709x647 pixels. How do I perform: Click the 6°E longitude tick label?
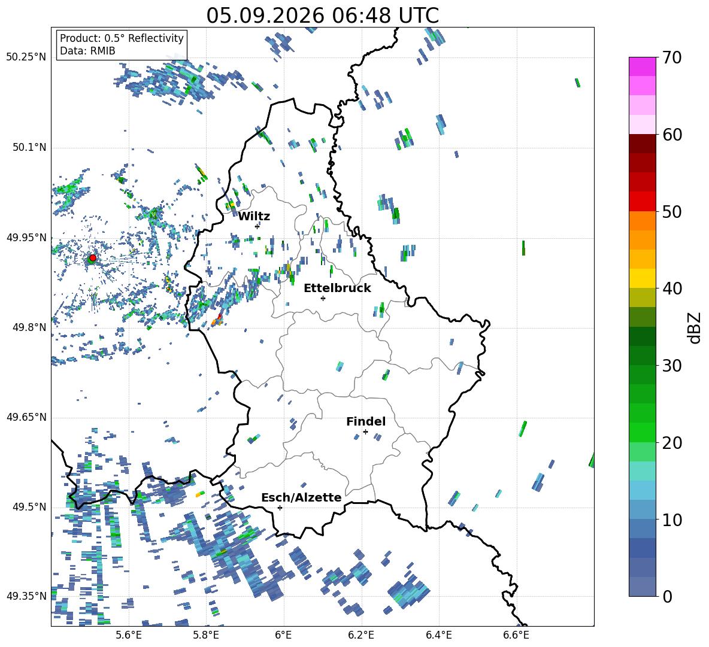(283, 635)
